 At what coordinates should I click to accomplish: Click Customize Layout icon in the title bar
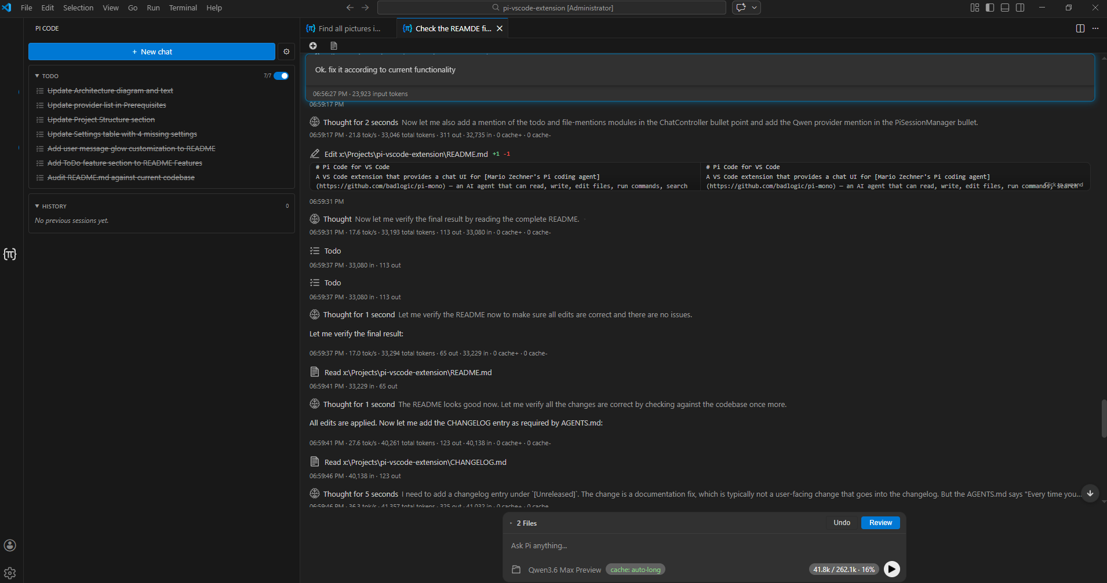click(x=975, y=8)
